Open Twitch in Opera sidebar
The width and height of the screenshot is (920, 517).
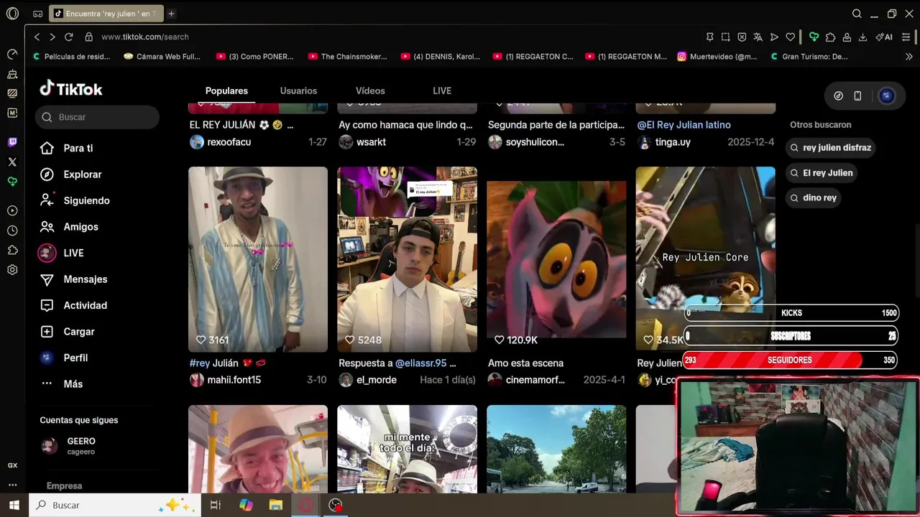(x=12, y=142)
